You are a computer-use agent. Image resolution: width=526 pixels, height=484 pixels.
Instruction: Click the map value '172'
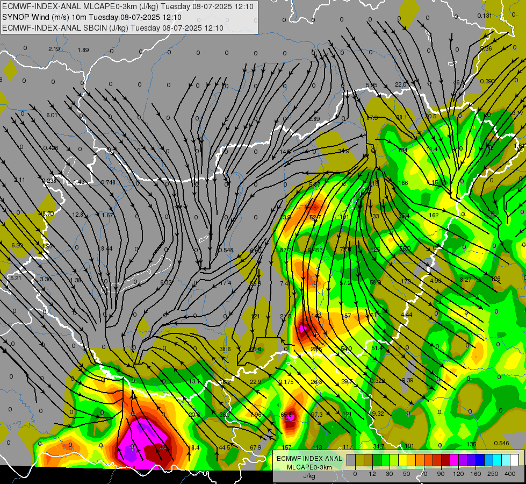coord(406,281)
